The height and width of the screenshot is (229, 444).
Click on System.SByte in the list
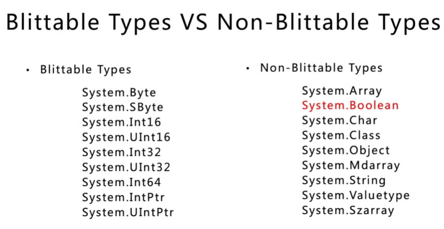coord(122,108)
